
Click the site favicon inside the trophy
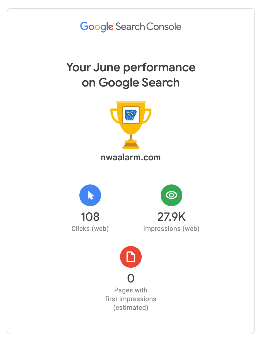pyautogui.click(x=131, y=115)
